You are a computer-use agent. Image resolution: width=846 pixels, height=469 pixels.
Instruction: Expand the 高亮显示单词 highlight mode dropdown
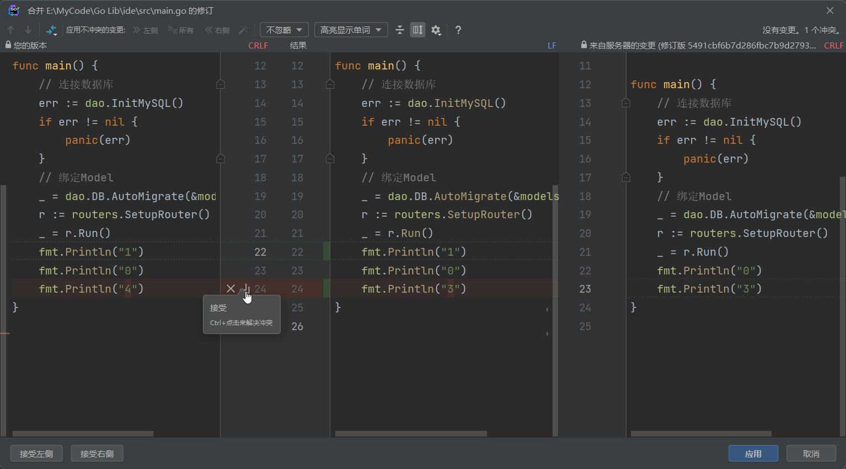(x=351, y=30)
